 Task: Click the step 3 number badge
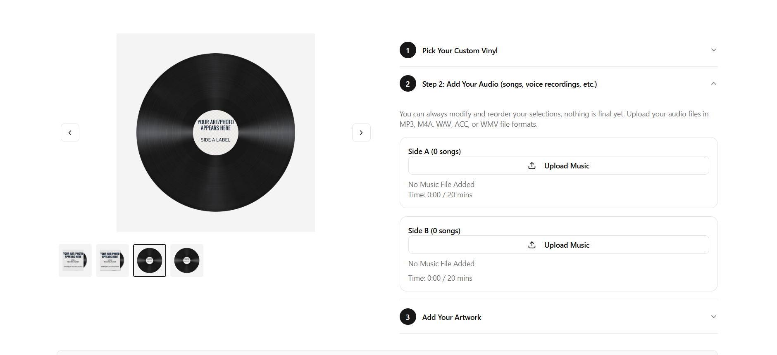coord(408,317)
